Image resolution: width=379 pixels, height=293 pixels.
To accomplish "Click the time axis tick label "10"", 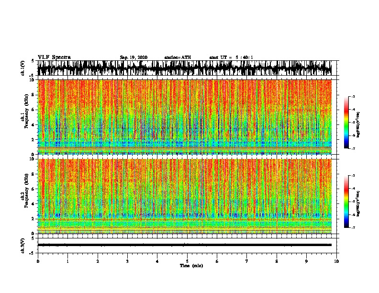I will (336, 261).
